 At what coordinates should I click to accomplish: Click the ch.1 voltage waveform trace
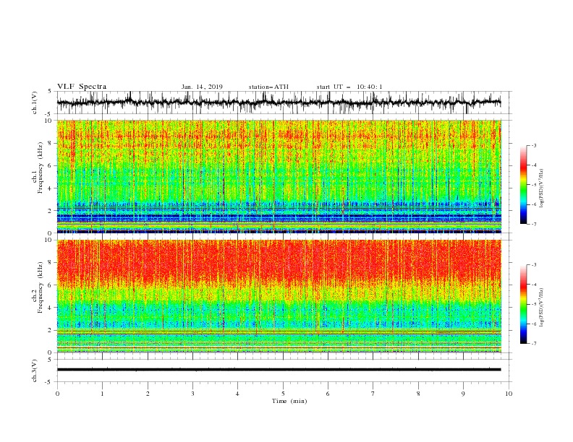click(279, 103)
